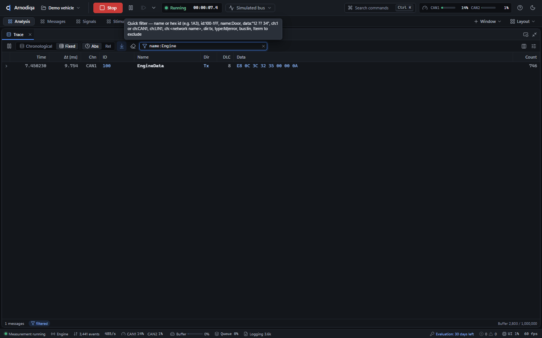
Task: Expand the playback options chevron
Action: pos(154,8)
